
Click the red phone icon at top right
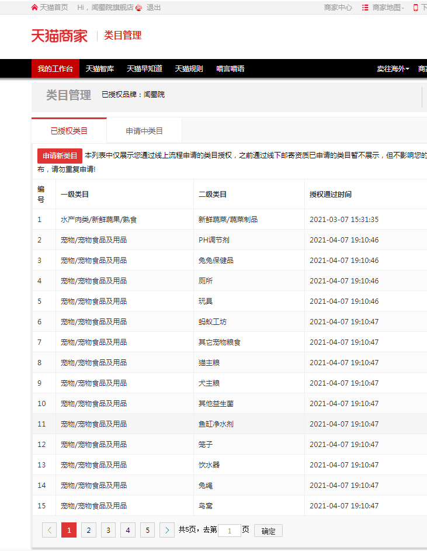415,8
